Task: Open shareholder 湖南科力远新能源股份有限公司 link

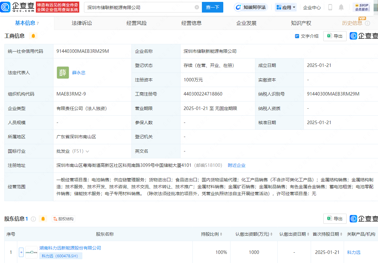Action: (x=70, y=248)
